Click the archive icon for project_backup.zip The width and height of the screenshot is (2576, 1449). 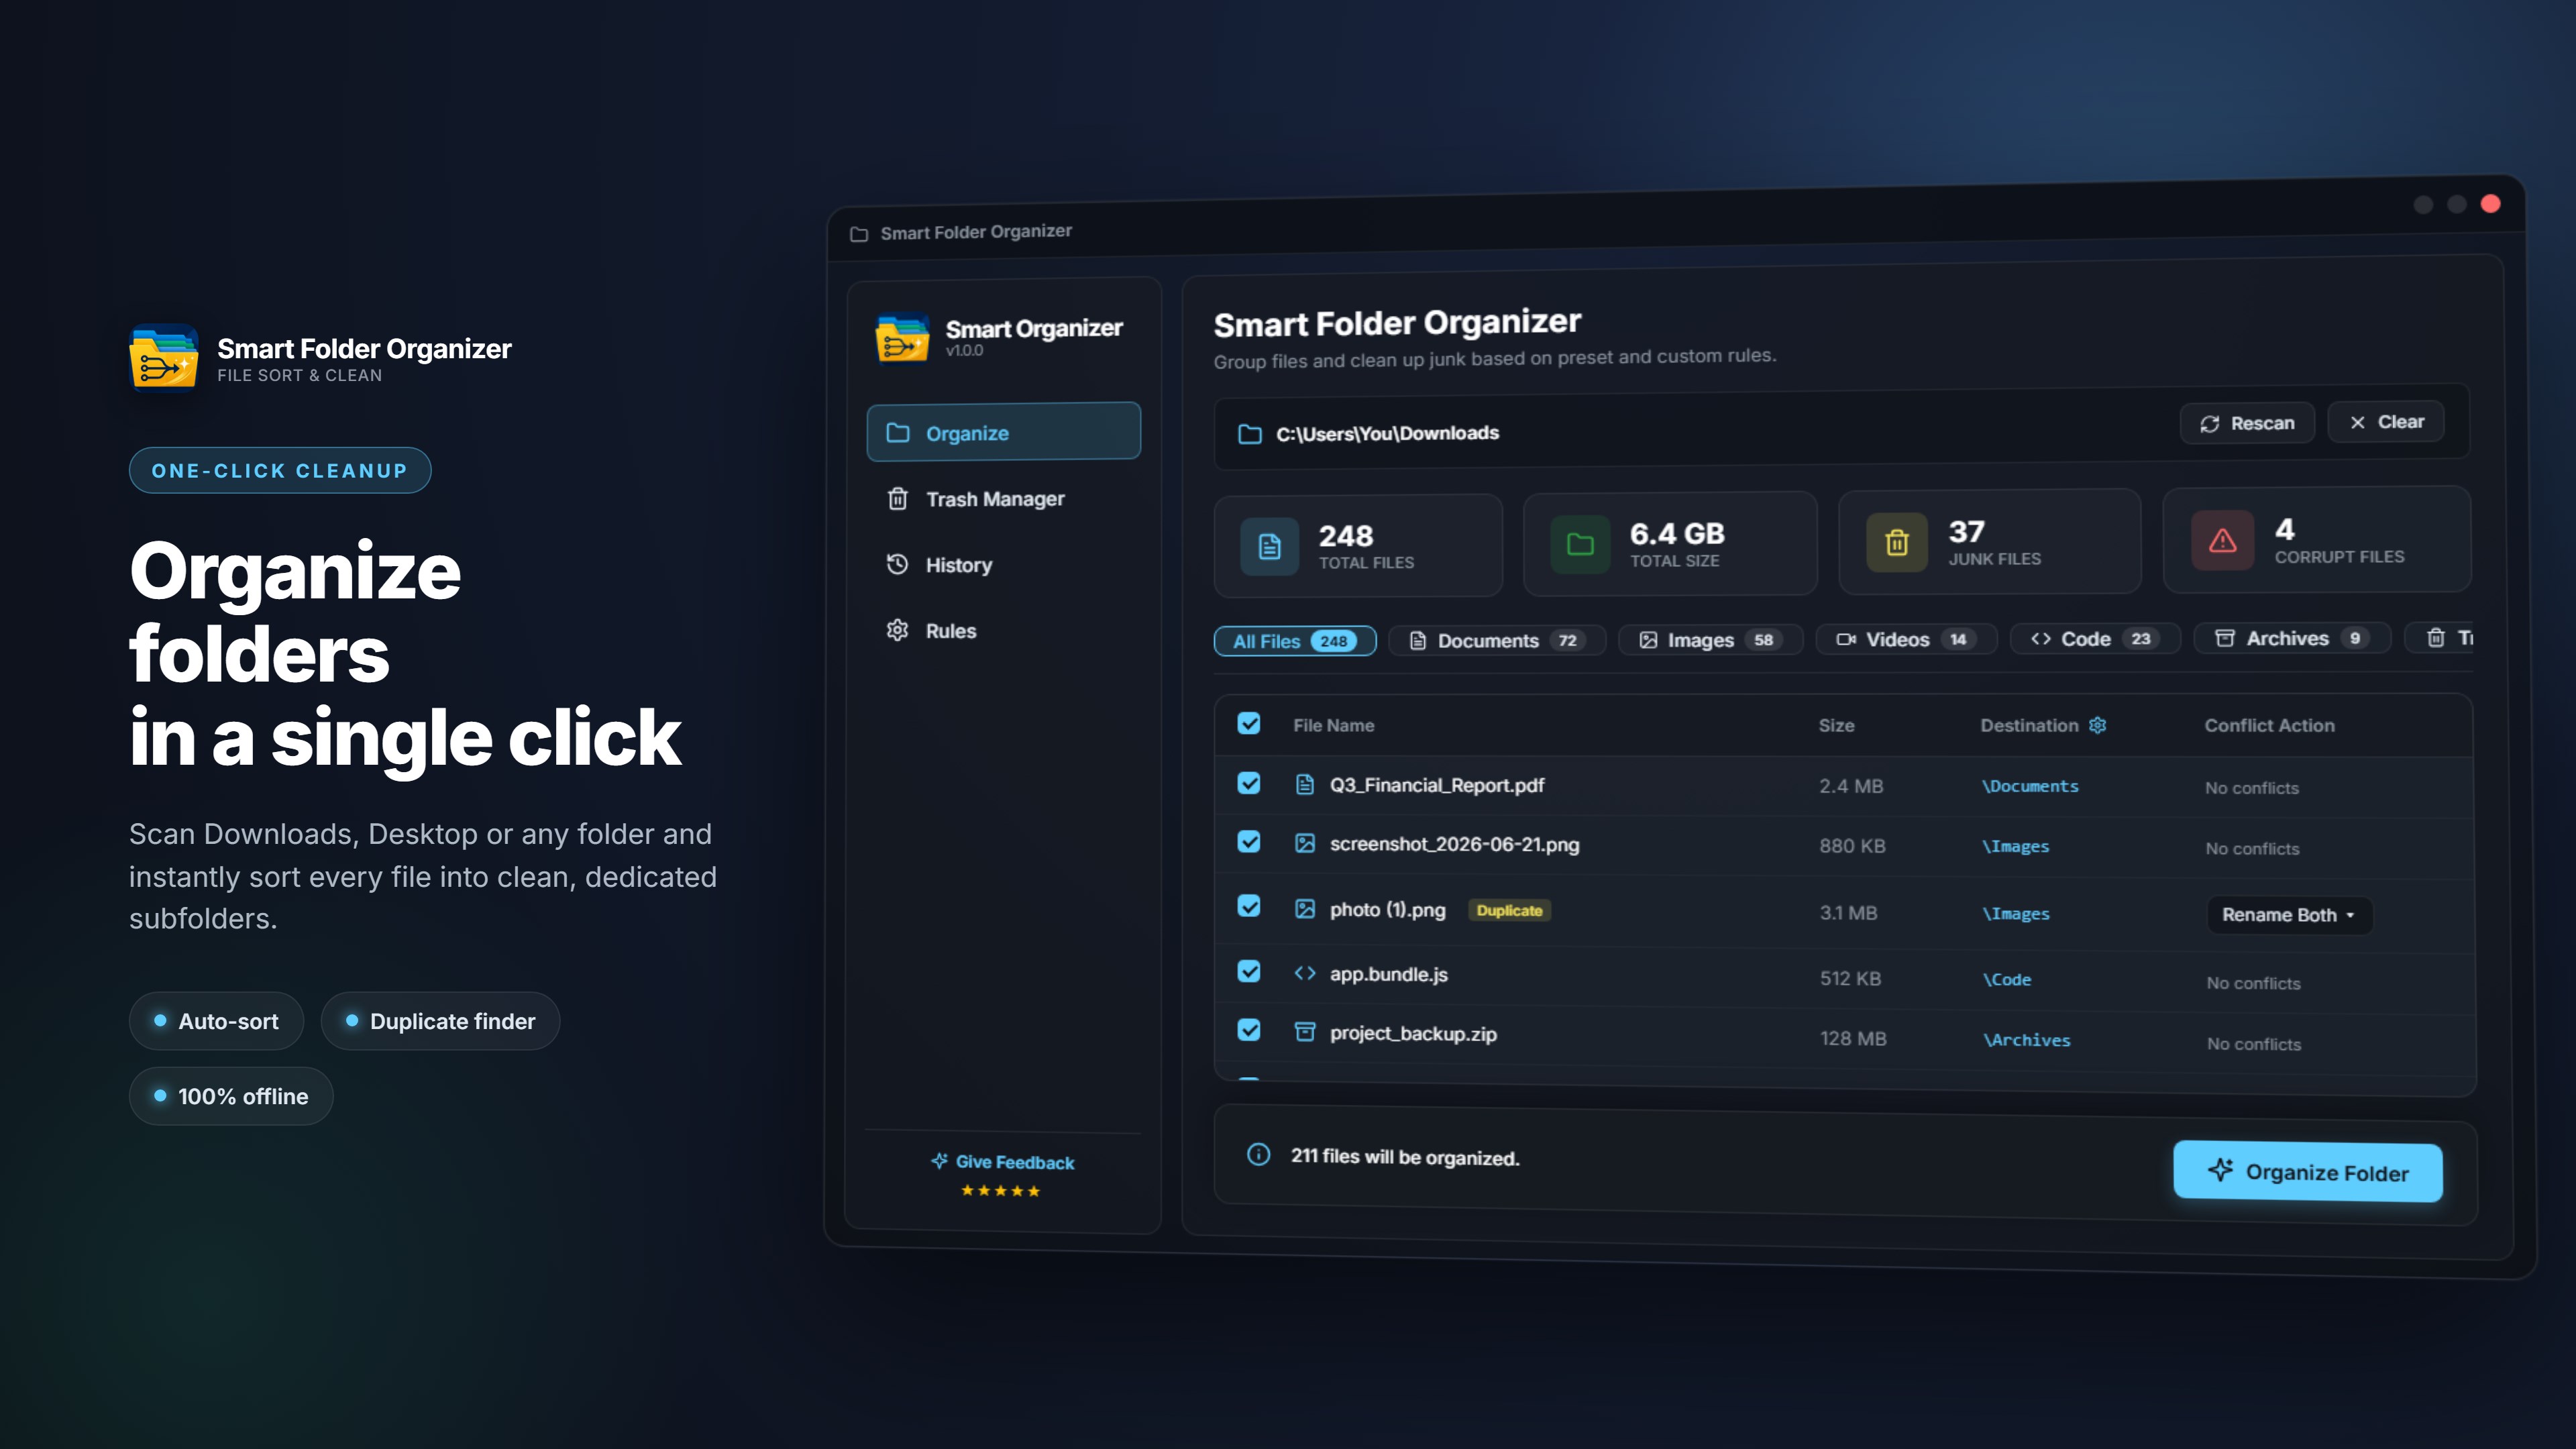[x=1305, y=1031]
